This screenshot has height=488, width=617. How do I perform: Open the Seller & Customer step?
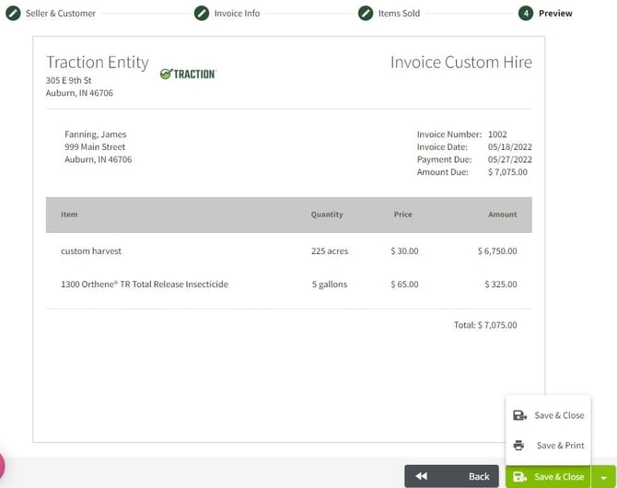(61, 13)
